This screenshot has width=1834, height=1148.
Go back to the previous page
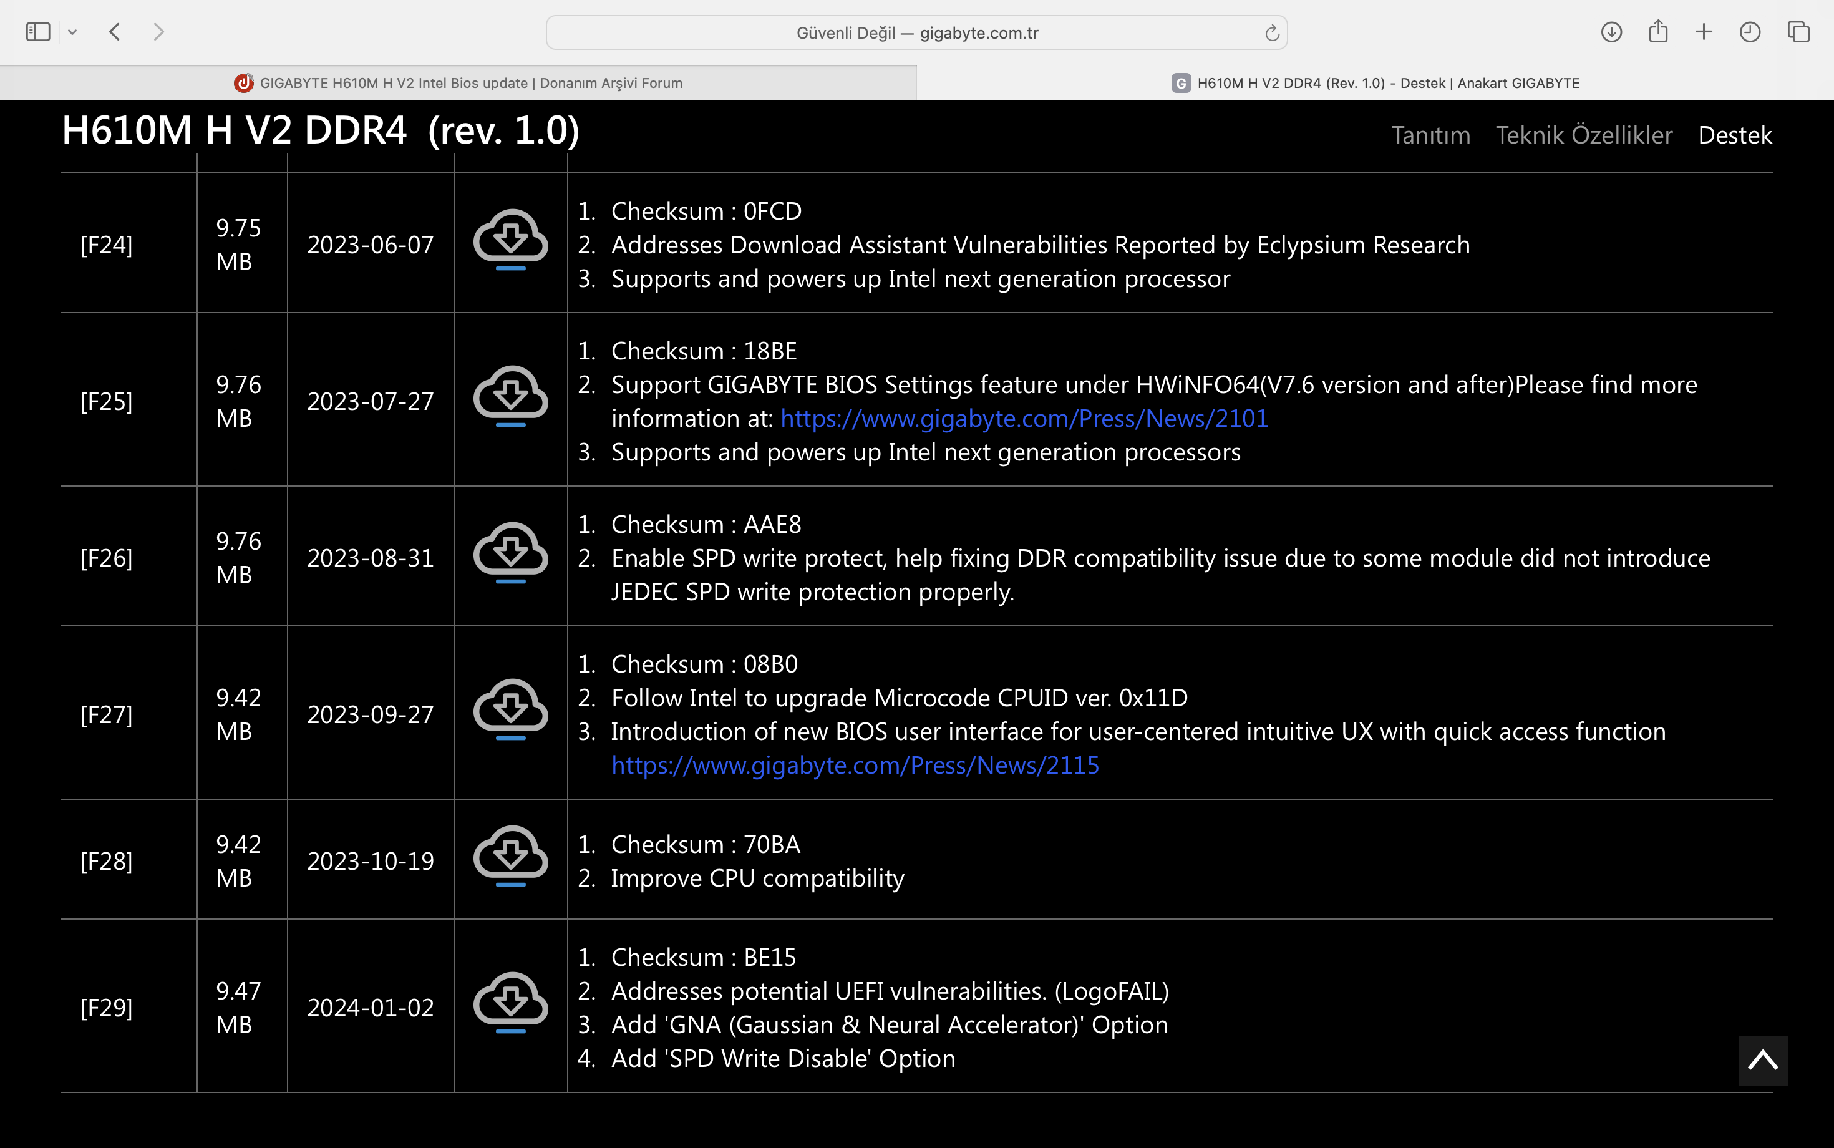(115, 32)
